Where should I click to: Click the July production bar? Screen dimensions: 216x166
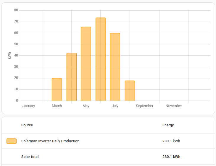click(115, 67)
